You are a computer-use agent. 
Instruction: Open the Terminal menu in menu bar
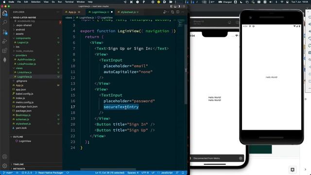[69, 2]
